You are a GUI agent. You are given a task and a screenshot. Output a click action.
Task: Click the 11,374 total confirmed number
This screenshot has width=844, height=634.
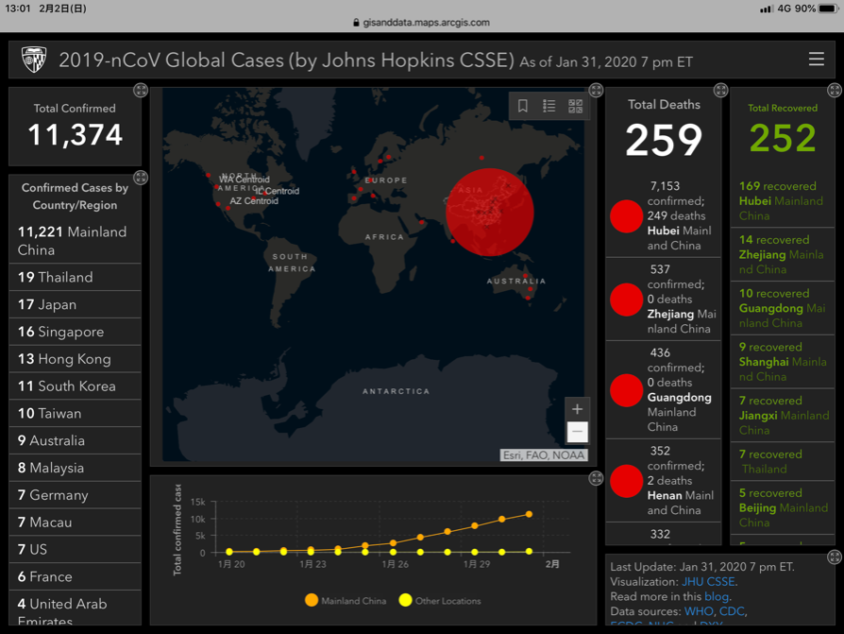pos(75,135)
